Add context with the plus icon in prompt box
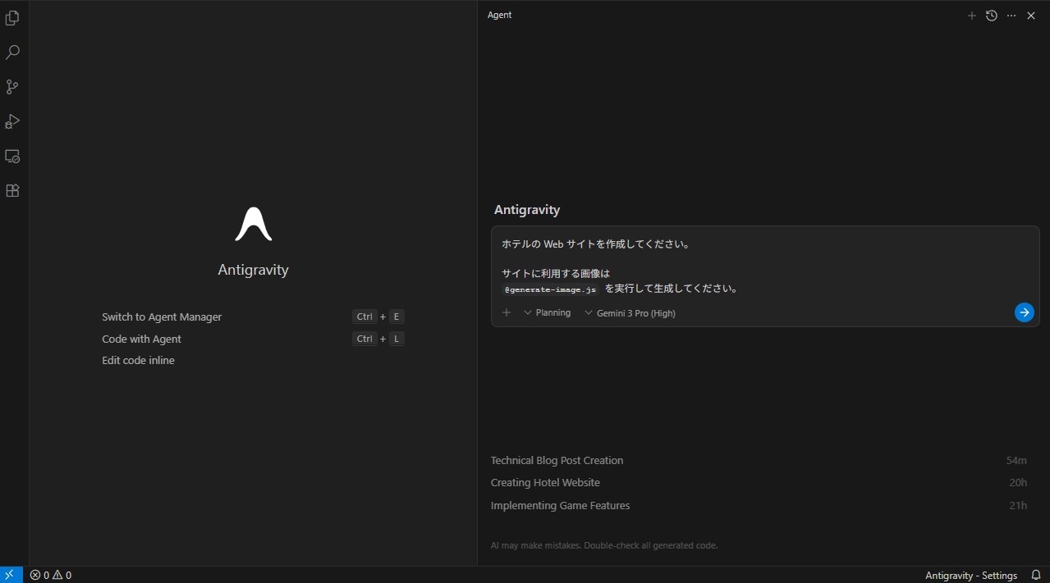The height and width of the screenshot is (583, 1050). pos(507,312)
